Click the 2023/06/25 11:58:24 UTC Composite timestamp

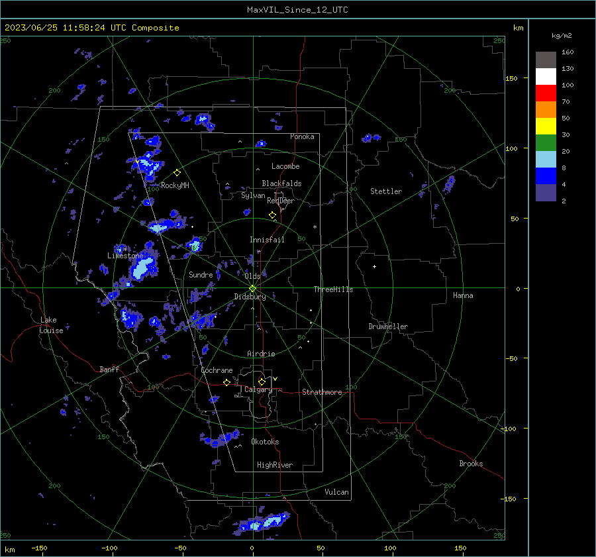pos(92,28)
